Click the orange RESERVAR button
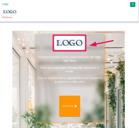This screenshot has width=139, height=128. click(70, 106)
